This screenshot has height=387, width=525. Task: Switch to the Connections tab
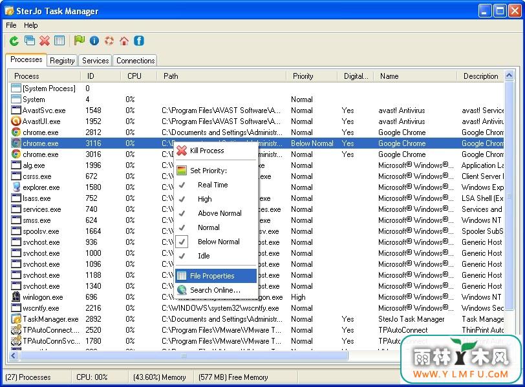point(135,61)
